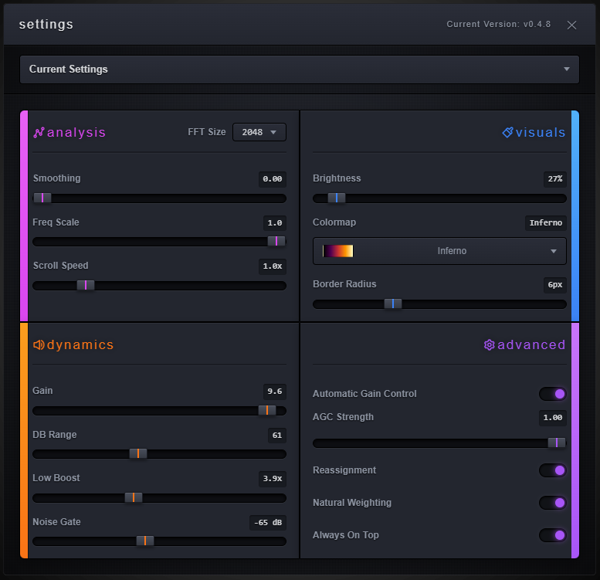This screenshot has width=600, height=580.
Task: Expand the Current Settings preset dropdown
Action: point(300,70)
